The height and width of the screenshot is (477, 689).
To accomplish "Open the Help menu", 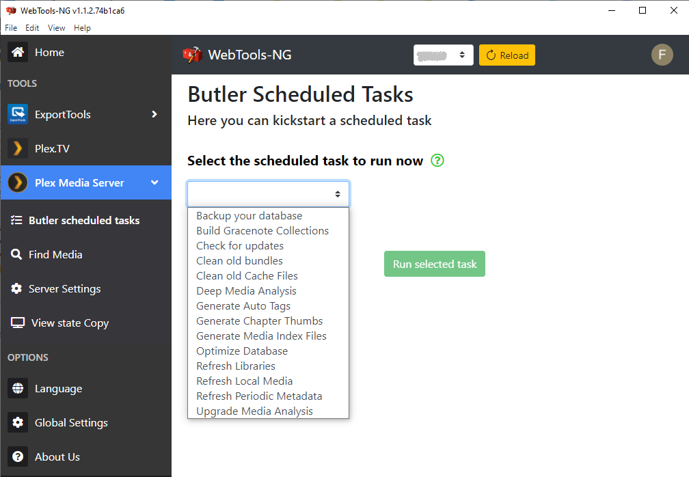I will (x=82, y=27).
